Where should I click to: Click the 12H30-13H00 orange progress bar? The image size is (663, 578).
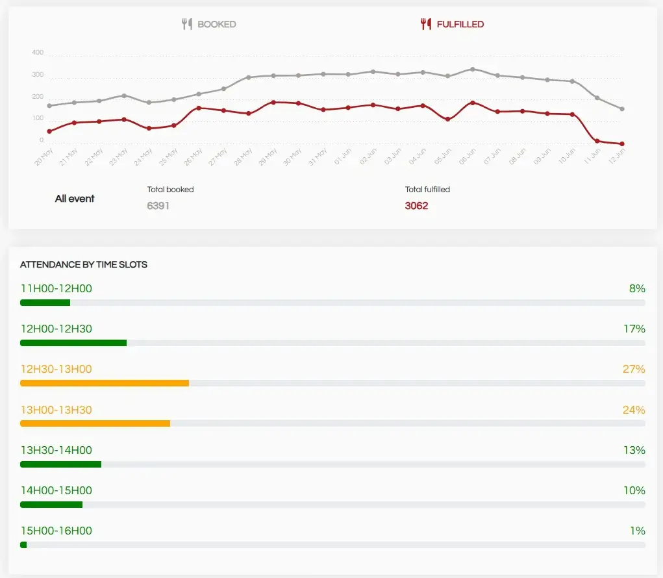[x=105, y=383]
